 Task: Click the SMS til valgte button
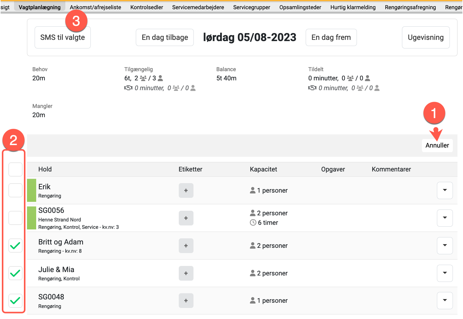click(63, 37)
